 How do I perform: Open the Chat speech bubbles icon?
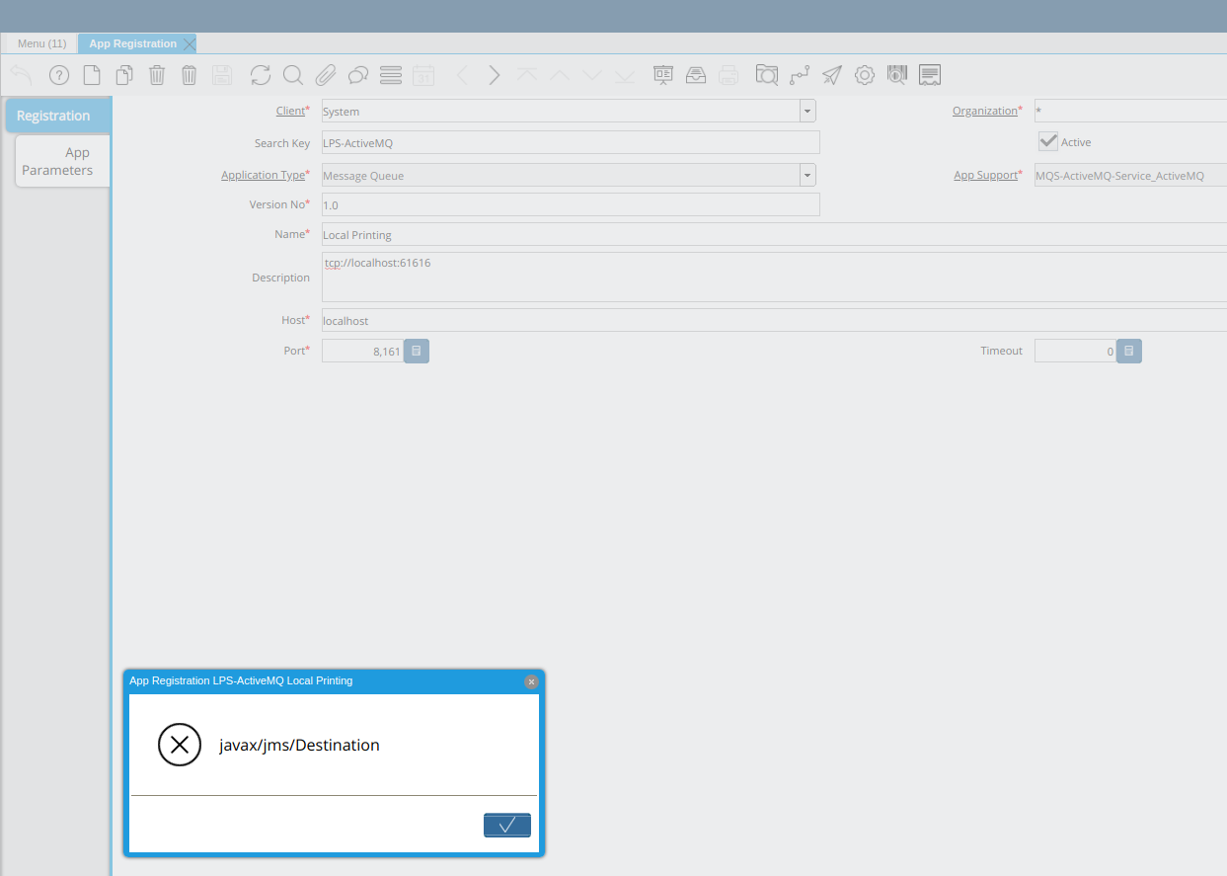click(358, 75)
